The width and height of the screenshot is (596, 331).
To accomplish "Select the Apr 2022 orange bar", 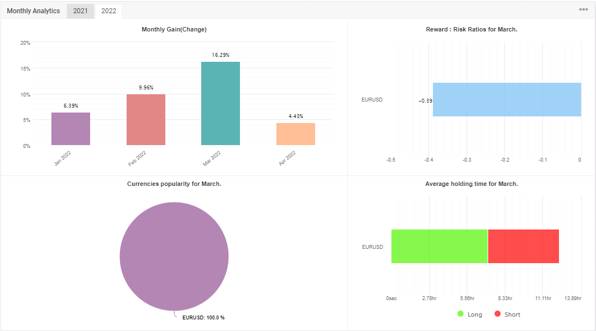I will (x=296, y=134).
